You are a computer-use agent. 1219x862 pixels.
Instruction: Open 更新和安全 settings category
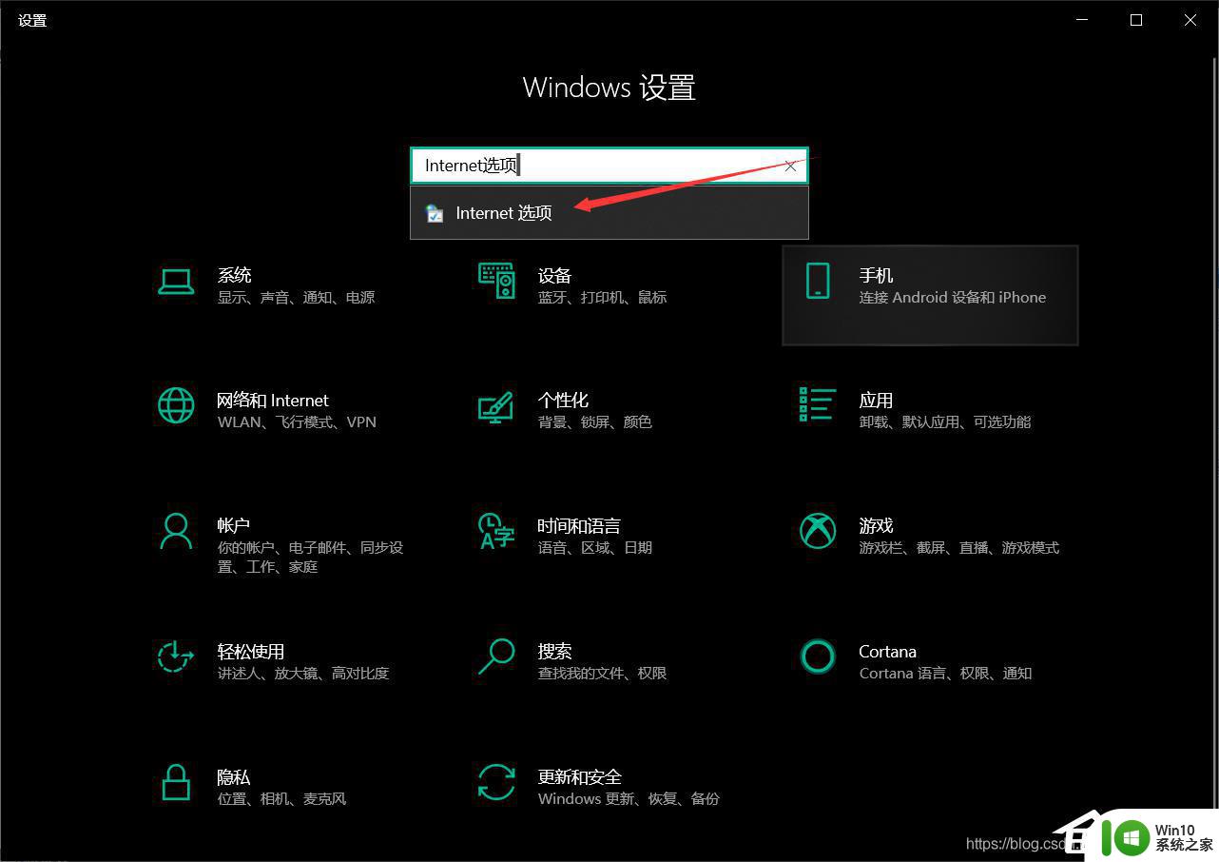coord(579,777)
